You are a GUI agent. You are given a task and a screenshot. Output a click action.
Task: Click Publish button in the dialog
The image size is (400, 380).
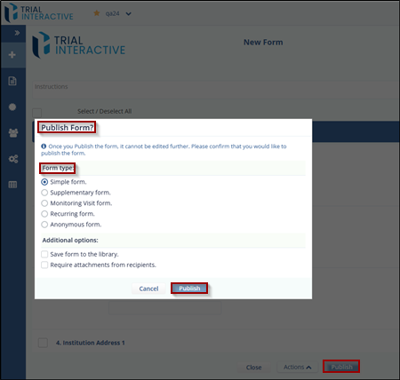pos(189,289)
